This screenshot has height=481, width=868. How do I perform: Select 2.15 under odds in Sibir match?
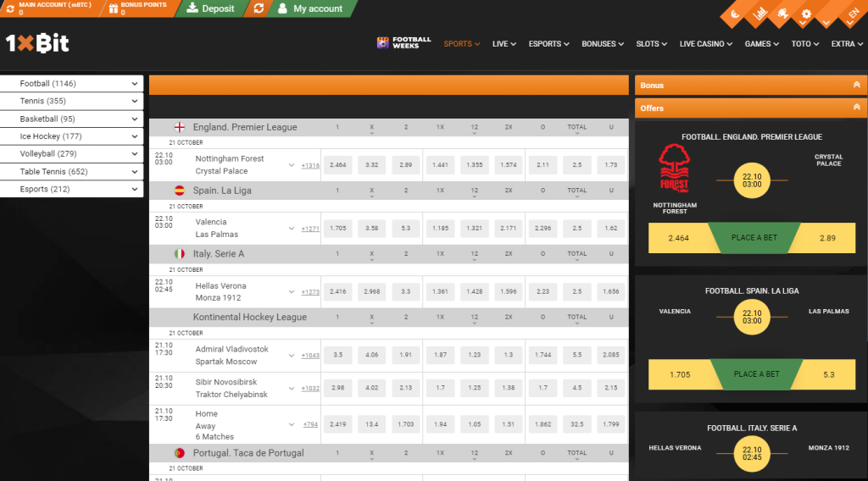(x=611, y=388)
